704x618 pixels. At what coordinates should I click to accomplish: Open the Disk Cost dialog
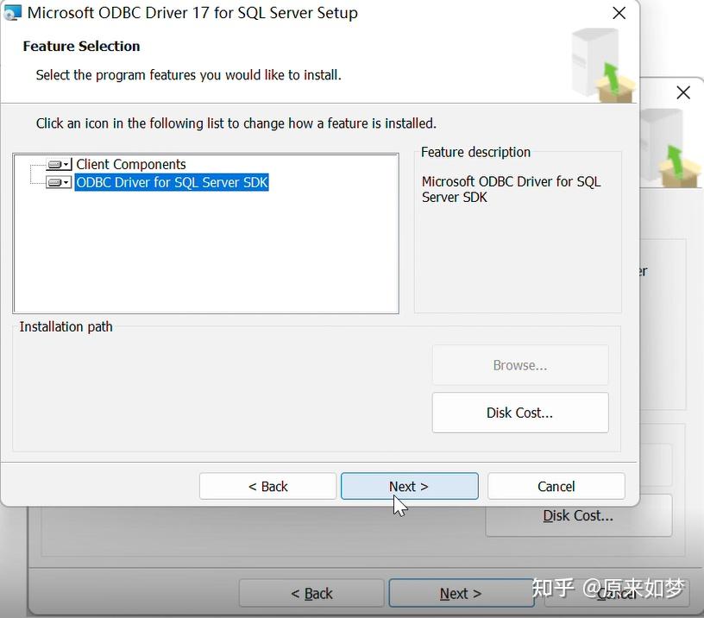click(x=519, y=413)
